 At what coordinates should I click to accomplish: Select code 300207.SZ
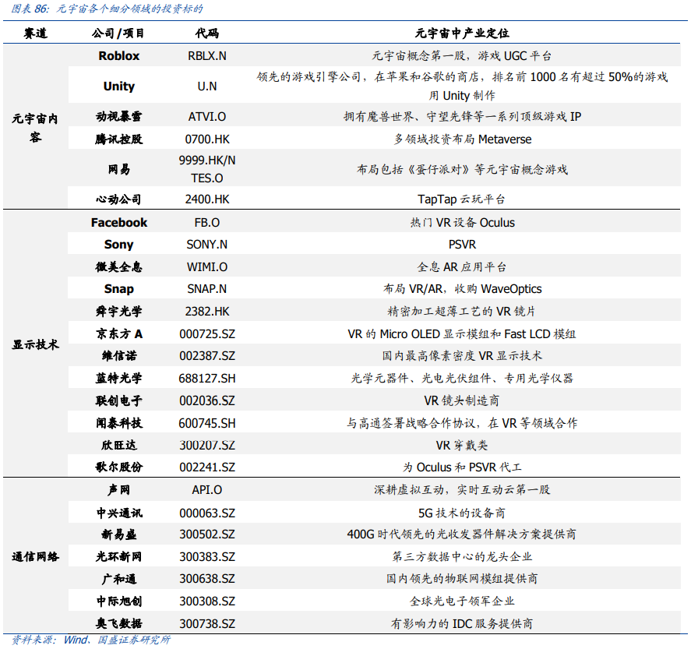207,446
